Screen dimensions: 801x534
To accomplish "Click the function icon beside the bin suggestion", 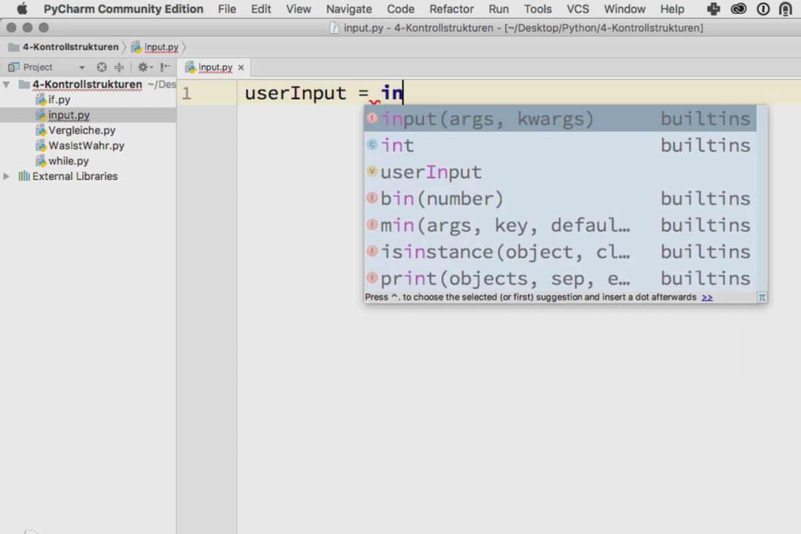I will tap(372, 198).
